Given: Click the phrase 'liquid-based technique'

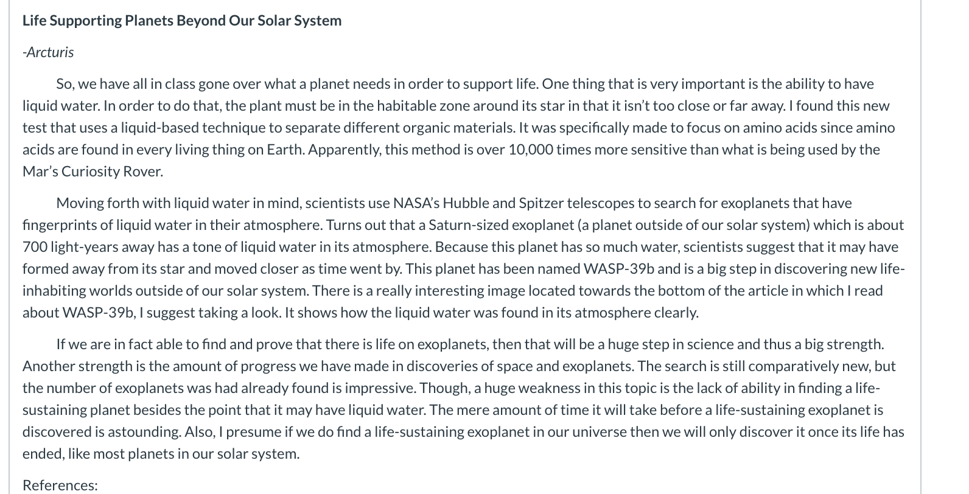Looking at the screenshot, I should tap(193, 128).
